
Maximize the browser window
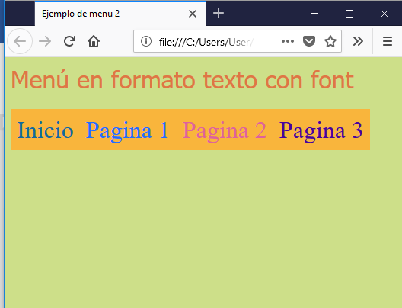[x=349, y=14]
